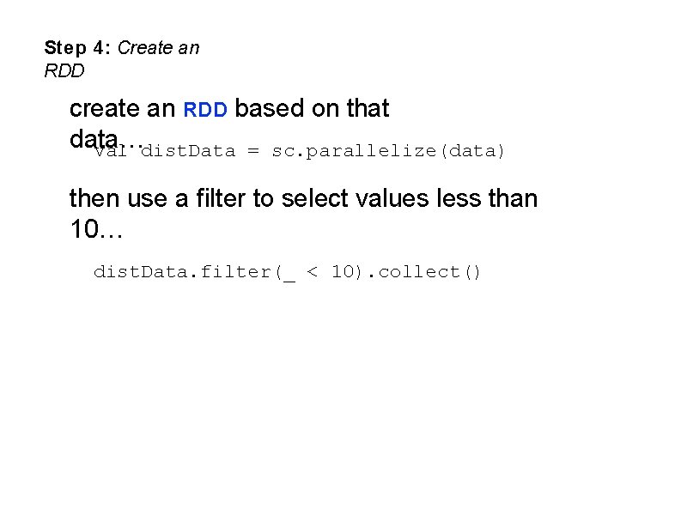Screen dimensions: 687x515
Task: Click the italic "Create an" title text
Action: pyautogui.click(x=158, y=48)
